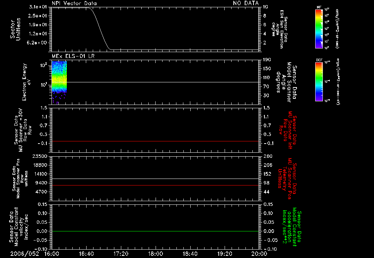Click the '98' telemetry axis value
This screenshot has height=258, width=374.
(266, 183)
